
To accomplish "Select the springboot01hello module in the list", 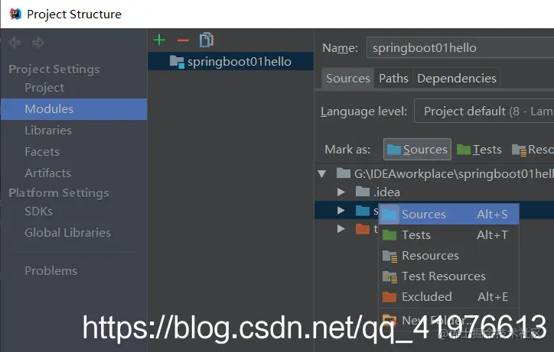I will (231, 61).
